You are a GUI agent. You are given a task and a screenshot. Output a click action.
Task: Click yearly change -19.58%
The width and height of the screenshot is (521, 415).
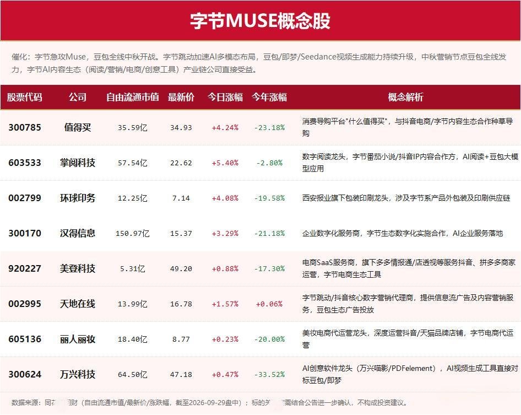(x=269, y=198)
